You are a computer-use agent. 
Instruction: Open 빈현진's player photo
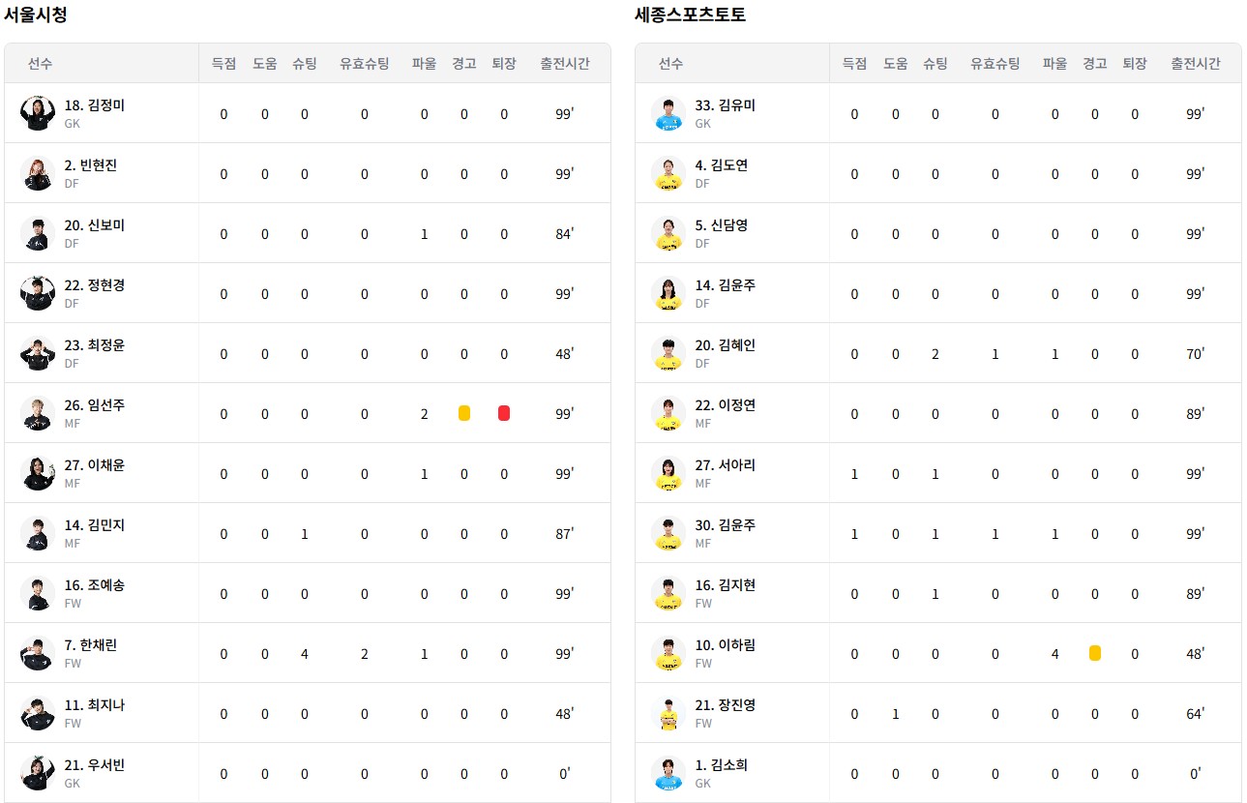point(38,173)
